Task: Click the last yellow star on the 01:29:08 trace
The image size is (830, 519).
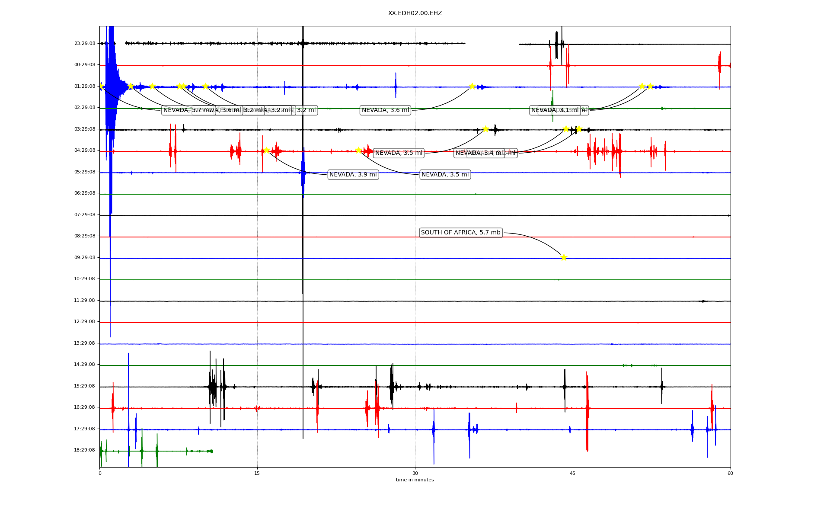Action: point(650,86)
